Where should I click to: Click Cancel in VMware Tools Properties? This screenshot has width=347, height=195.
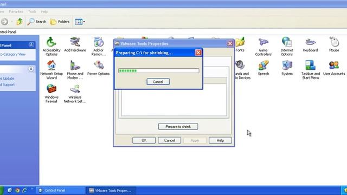170,140
